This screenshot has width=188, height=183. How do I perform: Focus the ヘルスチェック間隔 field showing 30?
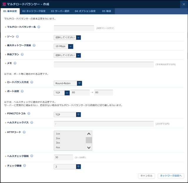pos(63,158)
